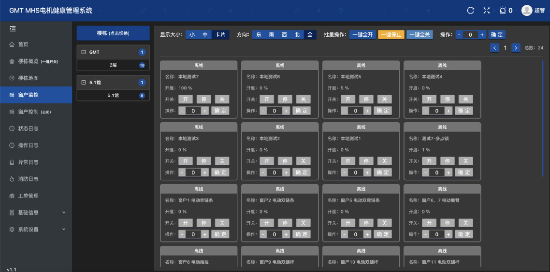Image resolution: width=550 pixels, height=272 pixels.
Task: Expand the 系统设置 submenu chevron
Action: (x=64, y=229)
